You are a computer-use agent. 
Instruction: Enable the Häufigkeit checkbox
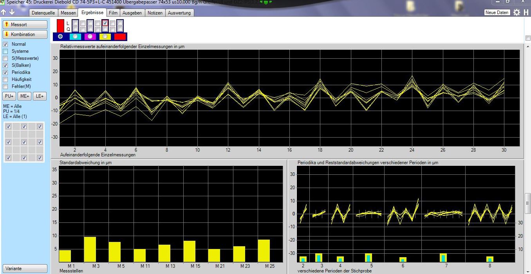pos(5,79)
